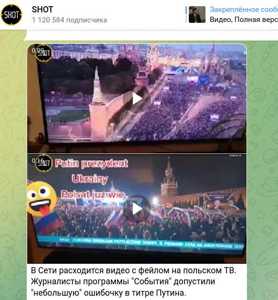
Task: Click the Spasskaya tower in second video thumbnail
Action: point(169,177)
